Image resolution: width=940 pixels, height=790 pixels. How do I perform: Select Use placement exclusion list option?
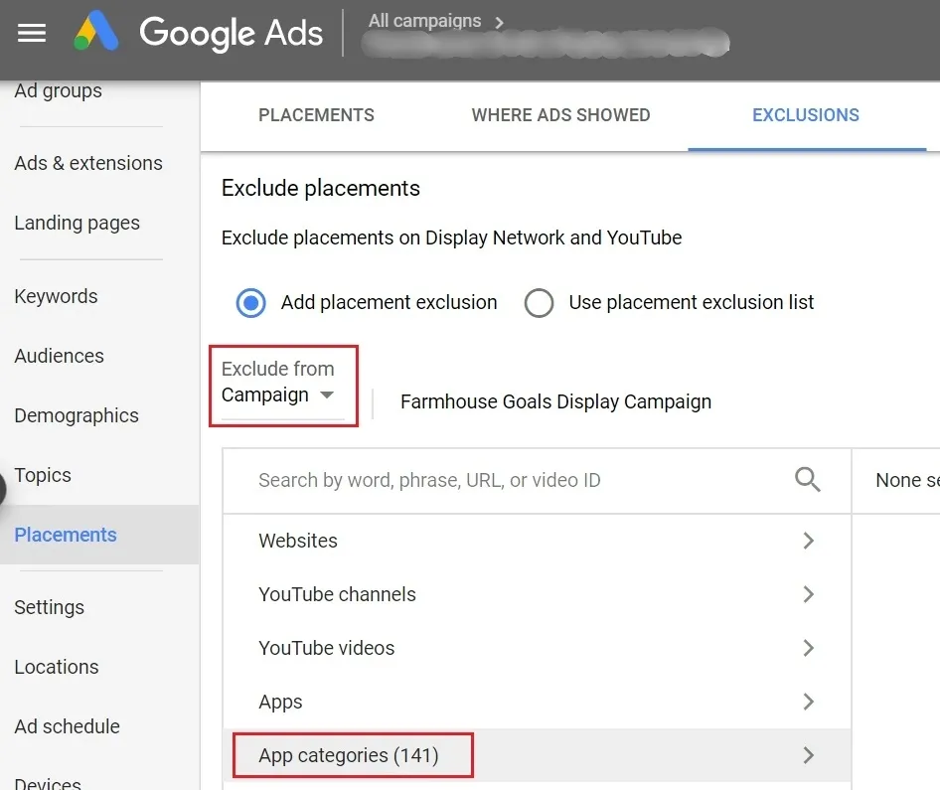pos(539,303)
